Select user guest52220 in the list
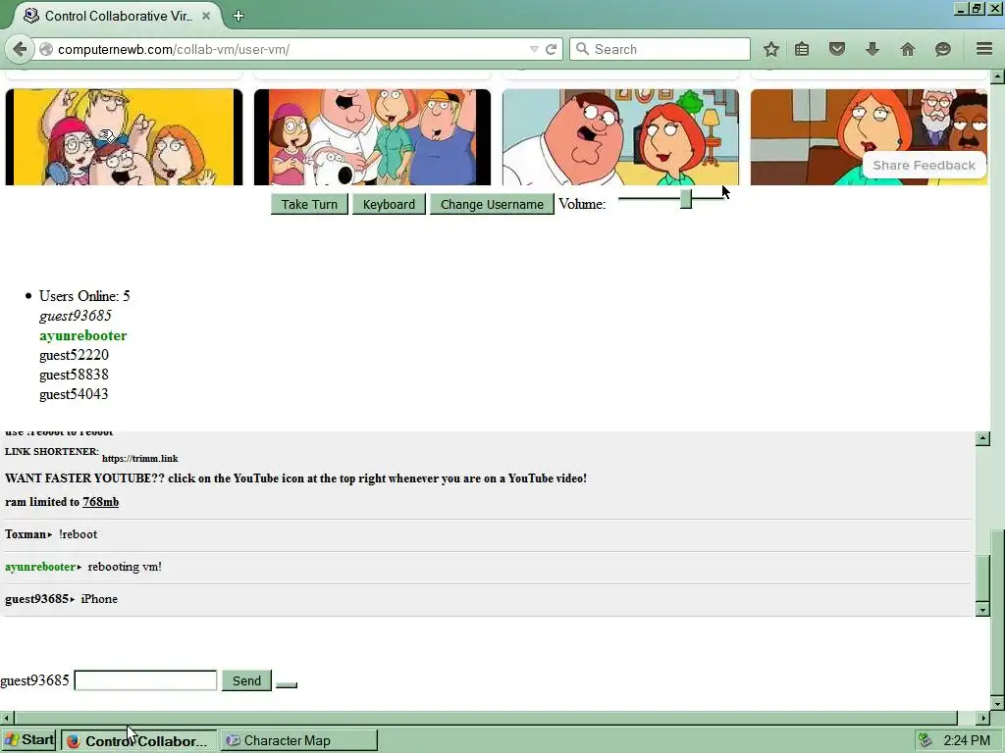1005x753 pixels. 74,355
